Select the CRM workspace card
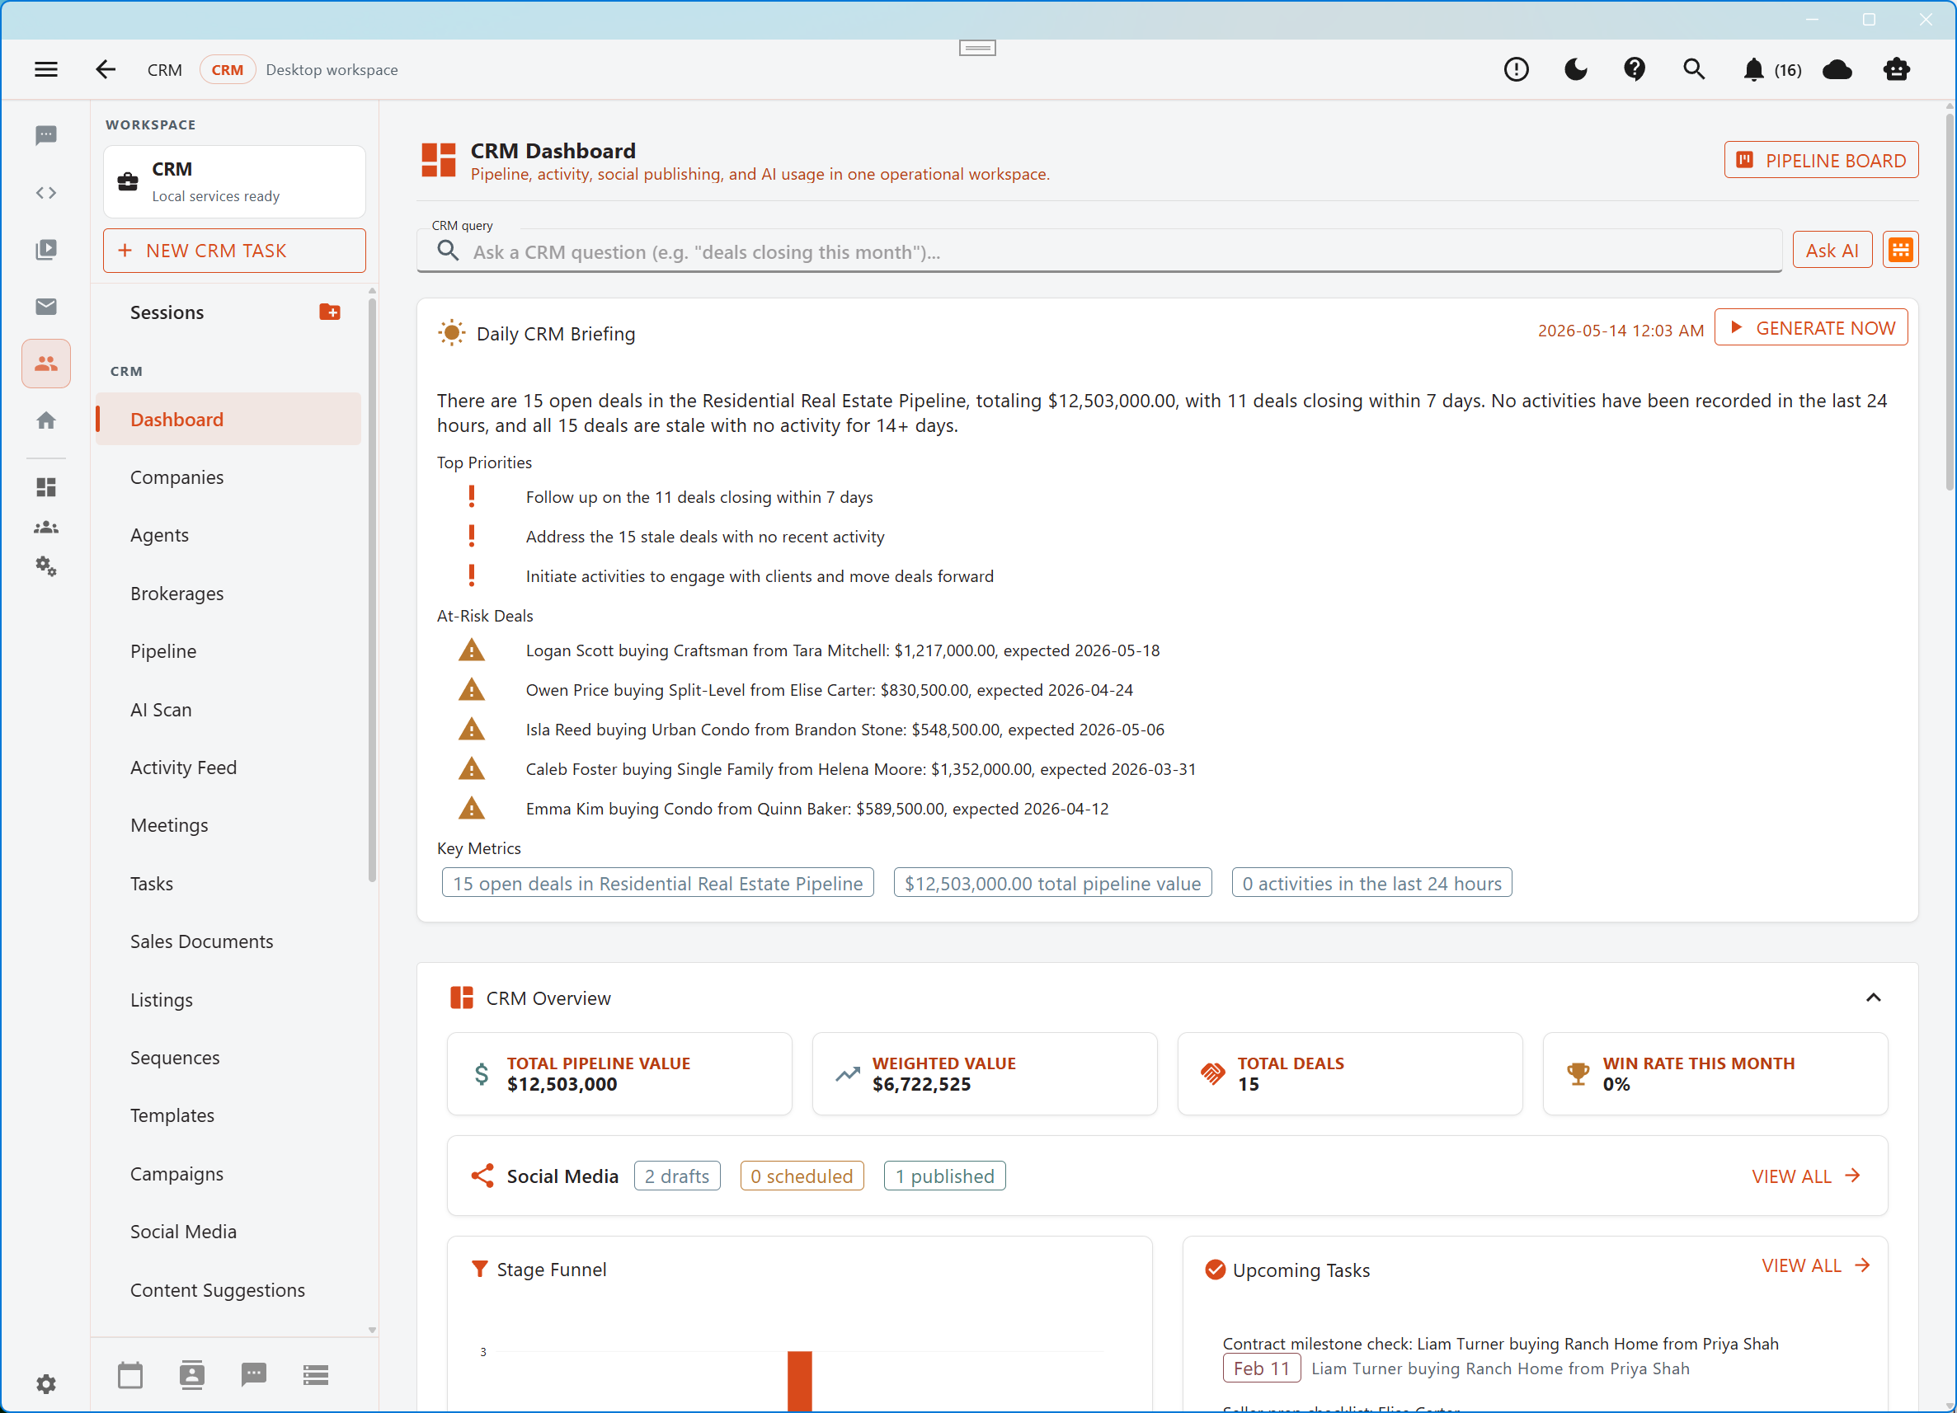1957x1413 pixels. (x=234, y=182)
